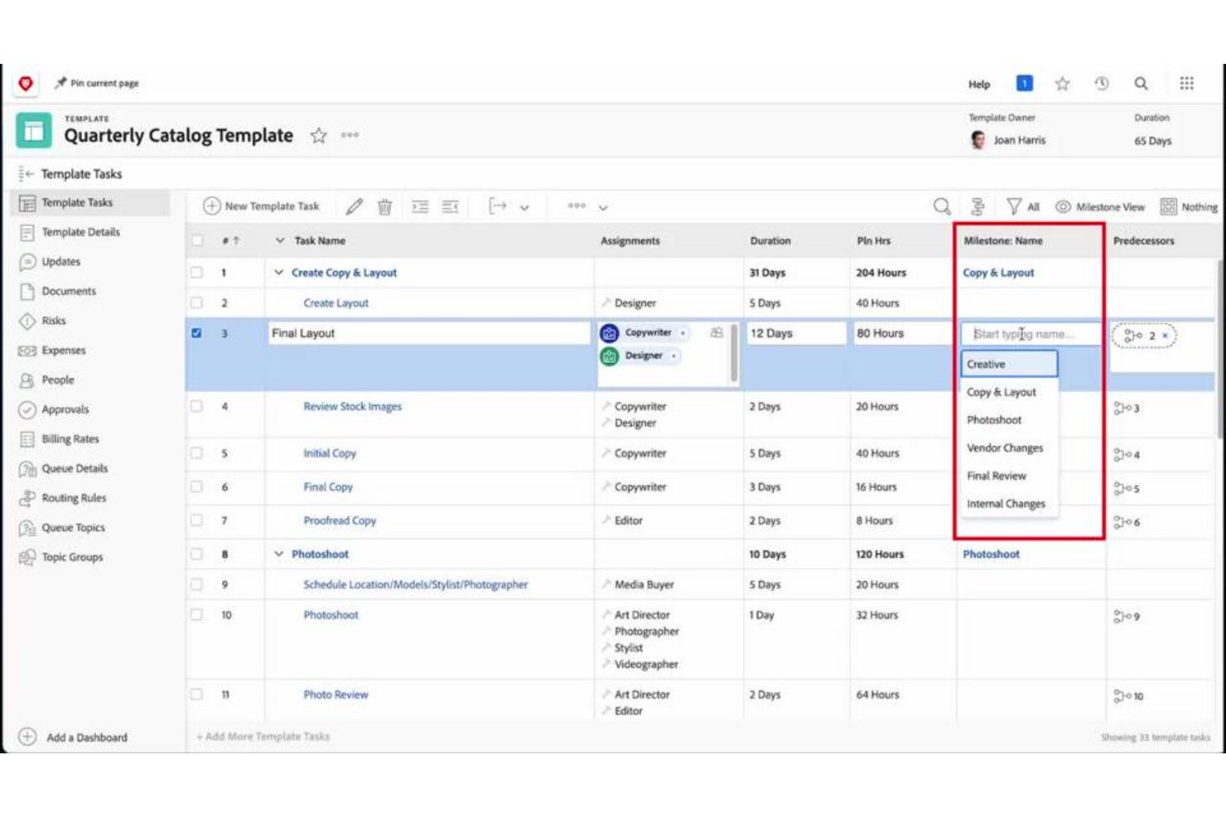Screen dimensions: 1226x818
Task: Go to Billing Rates section
Action: tap(70, 438)
